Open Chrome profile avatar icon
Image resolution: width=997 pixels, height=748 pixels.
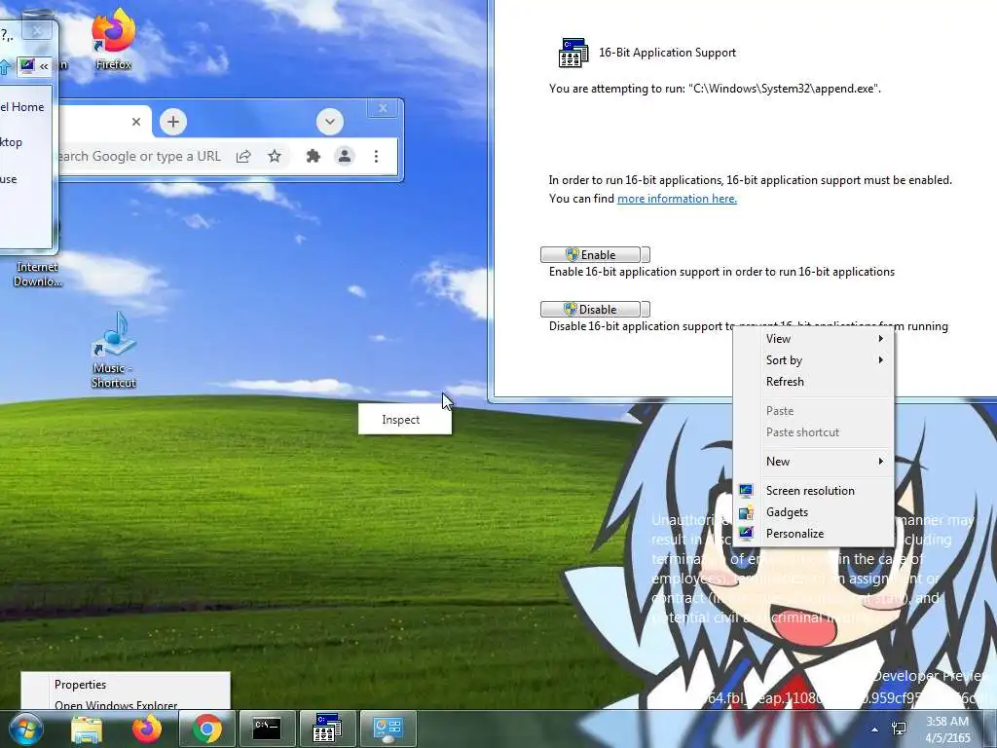[x=345, y=157]
